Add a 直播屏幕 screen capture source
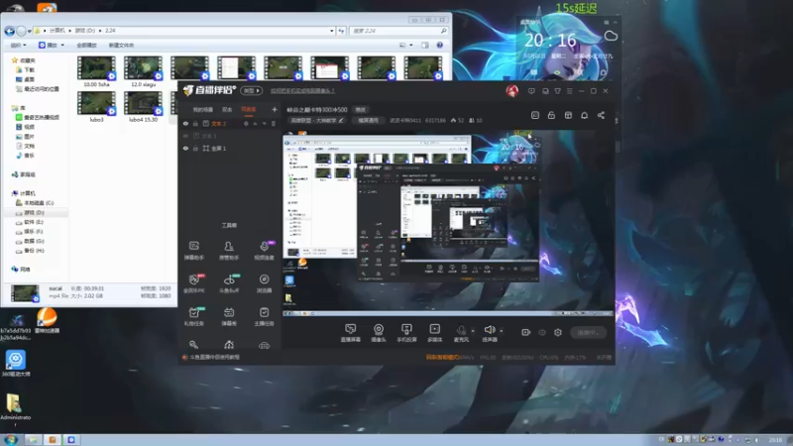This screenshot has width=793, height=446. 351,333
